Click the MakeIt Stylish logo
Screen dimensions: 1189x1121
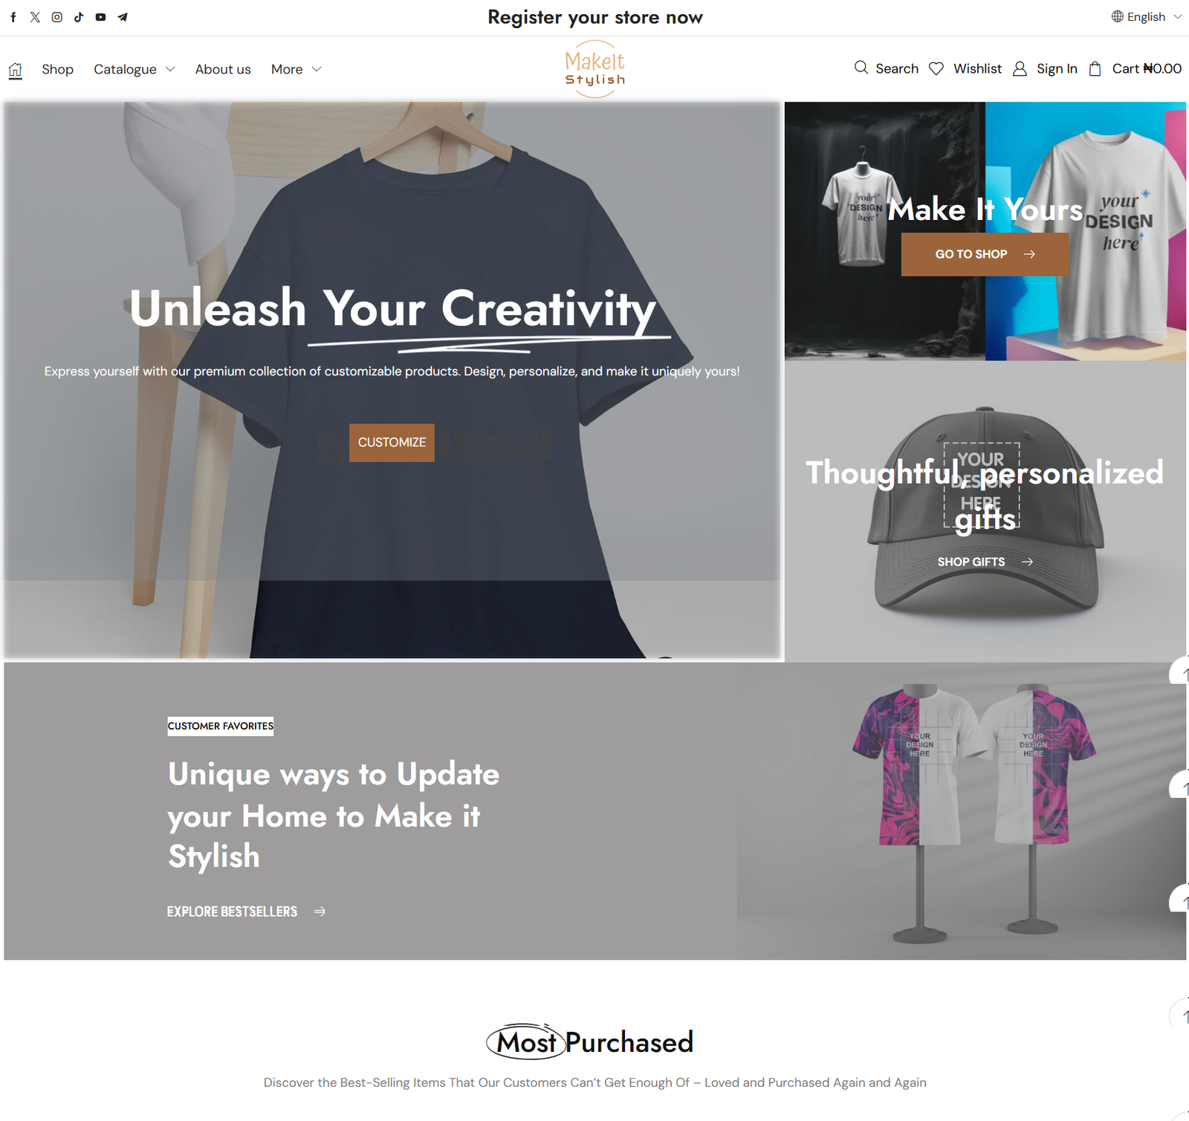(x=594, y=69)
